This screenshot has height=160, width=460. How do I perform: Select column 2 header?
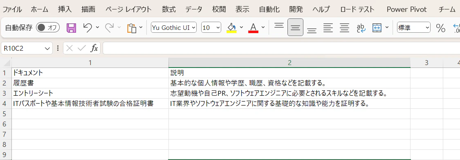(289, 63)
